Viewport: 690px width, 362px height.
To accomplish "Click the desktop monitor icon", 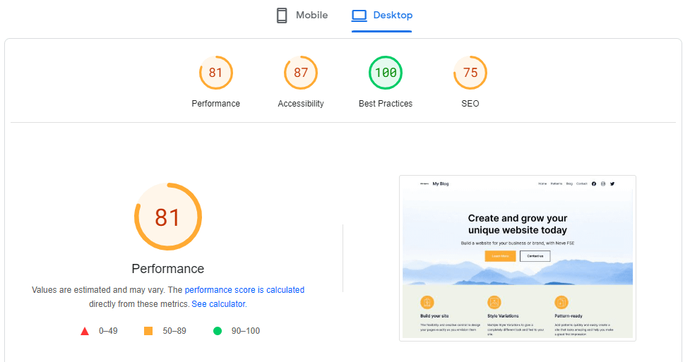I will tap(359, 16).
